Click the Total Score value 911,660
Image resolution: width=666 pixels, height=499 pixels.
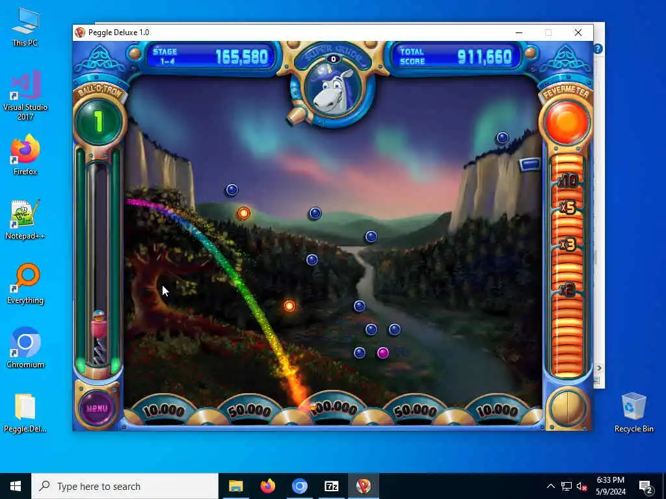click(x=485, y=57)
